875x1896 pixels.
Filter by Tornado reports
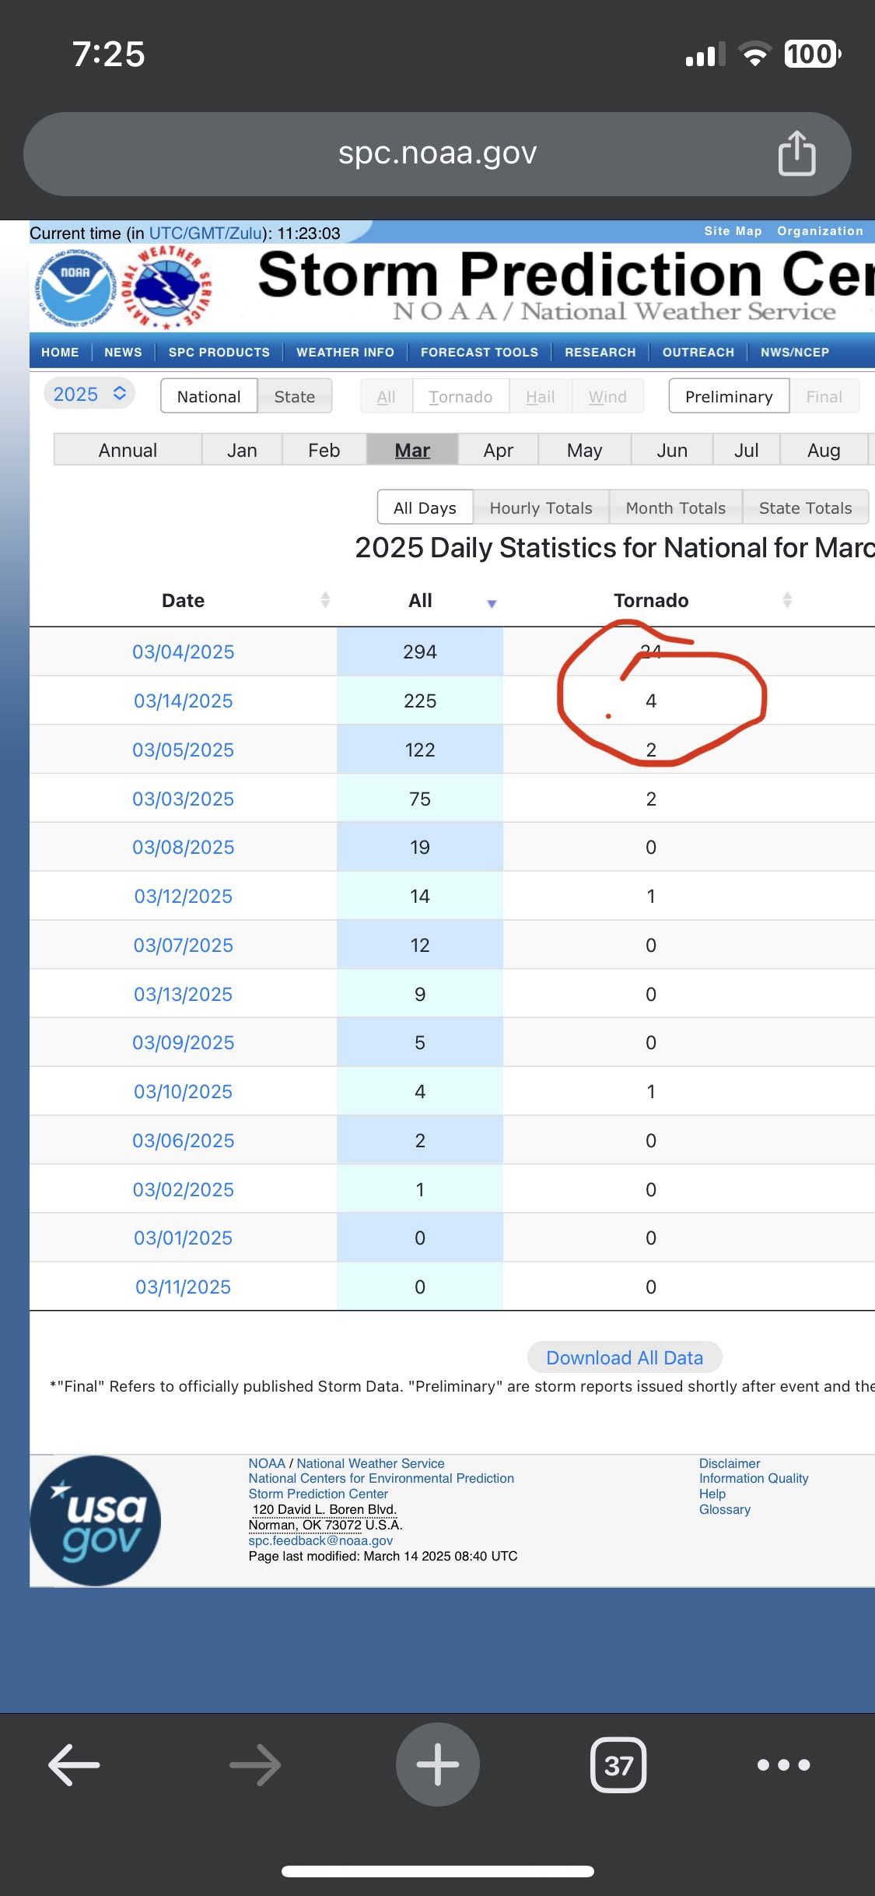(460, 396)
